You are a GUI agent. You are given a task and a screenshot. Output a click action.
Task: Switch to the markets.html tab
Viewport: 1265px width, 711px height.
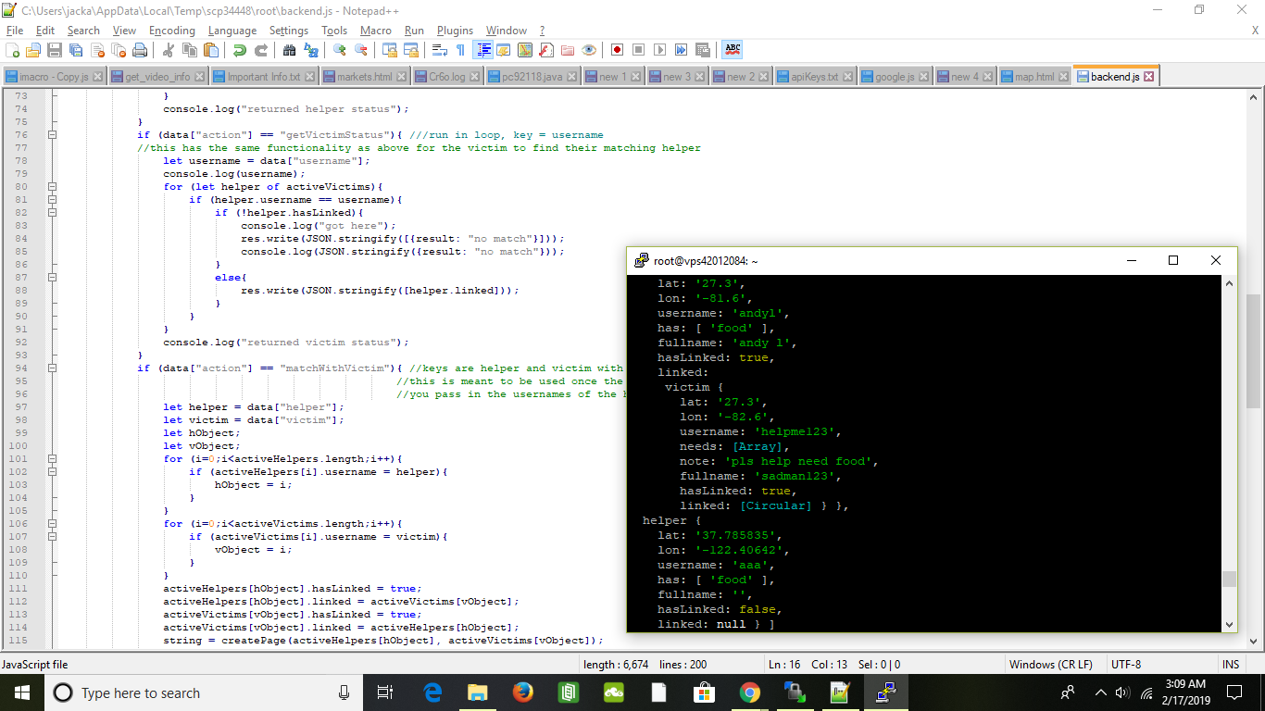[x=365, y=77]
